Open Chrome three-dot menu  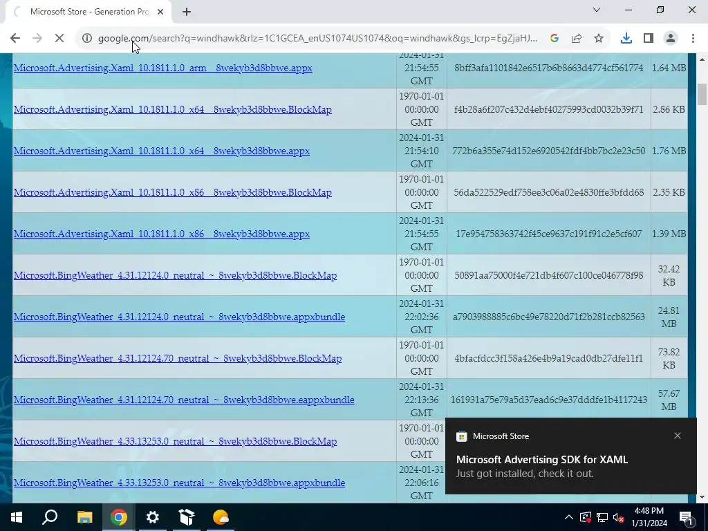pos(693,39)
